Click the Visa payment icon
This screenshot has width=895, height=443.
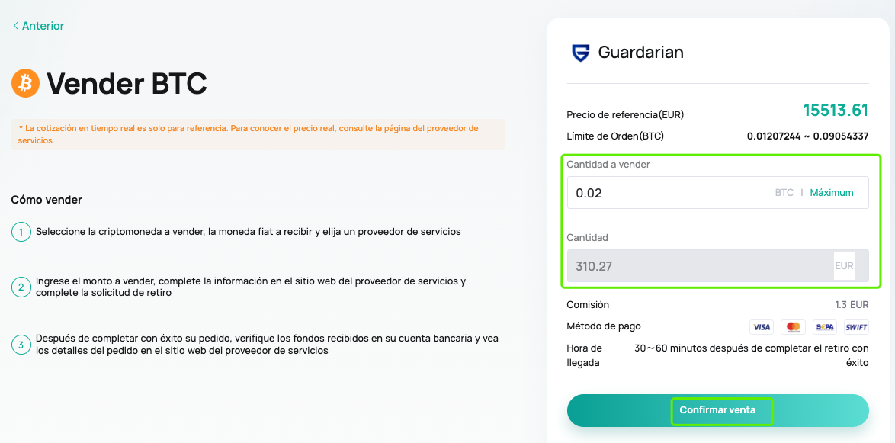pos(761,327)
